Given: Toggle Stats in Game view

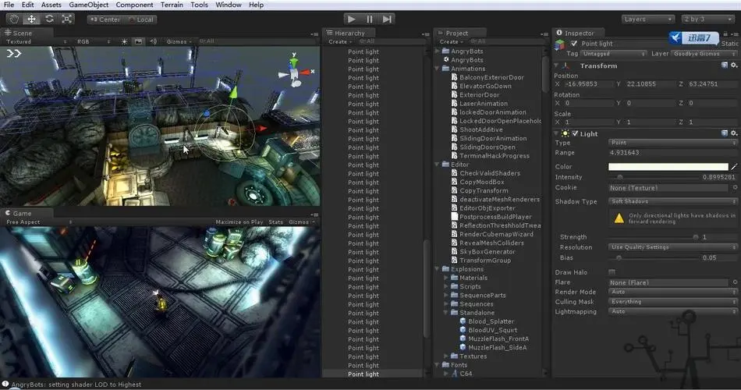Looking at the screenshot, I should (x=276, y=222).
